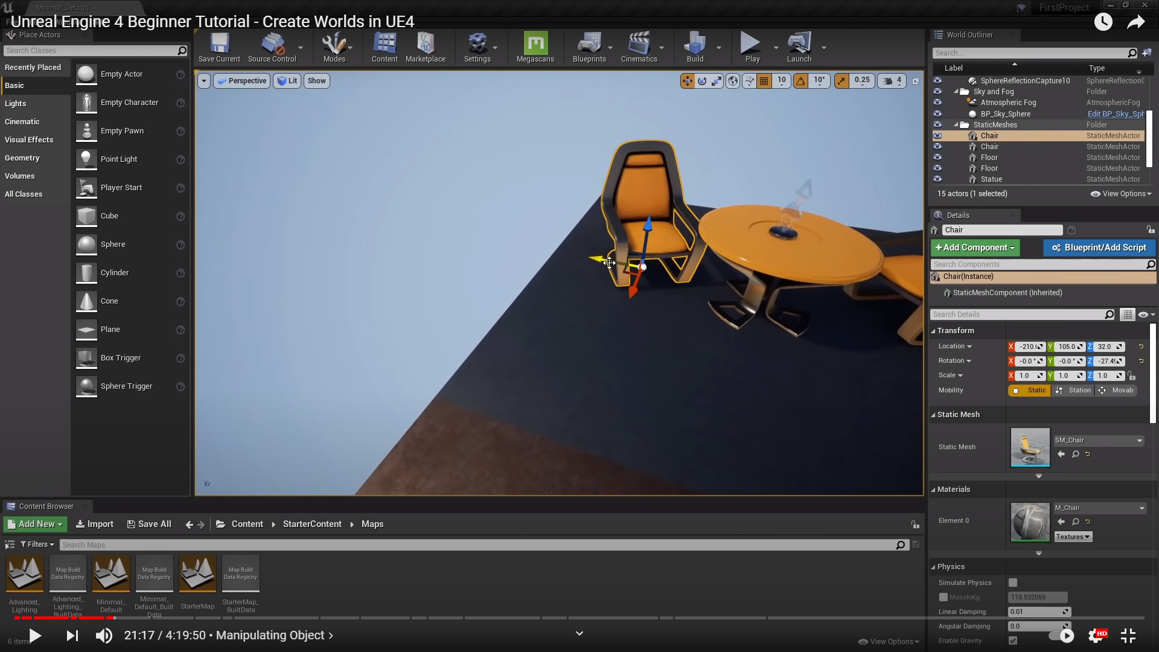
Task: Click the Import button in Content Browser
Action: click(95, 524)
